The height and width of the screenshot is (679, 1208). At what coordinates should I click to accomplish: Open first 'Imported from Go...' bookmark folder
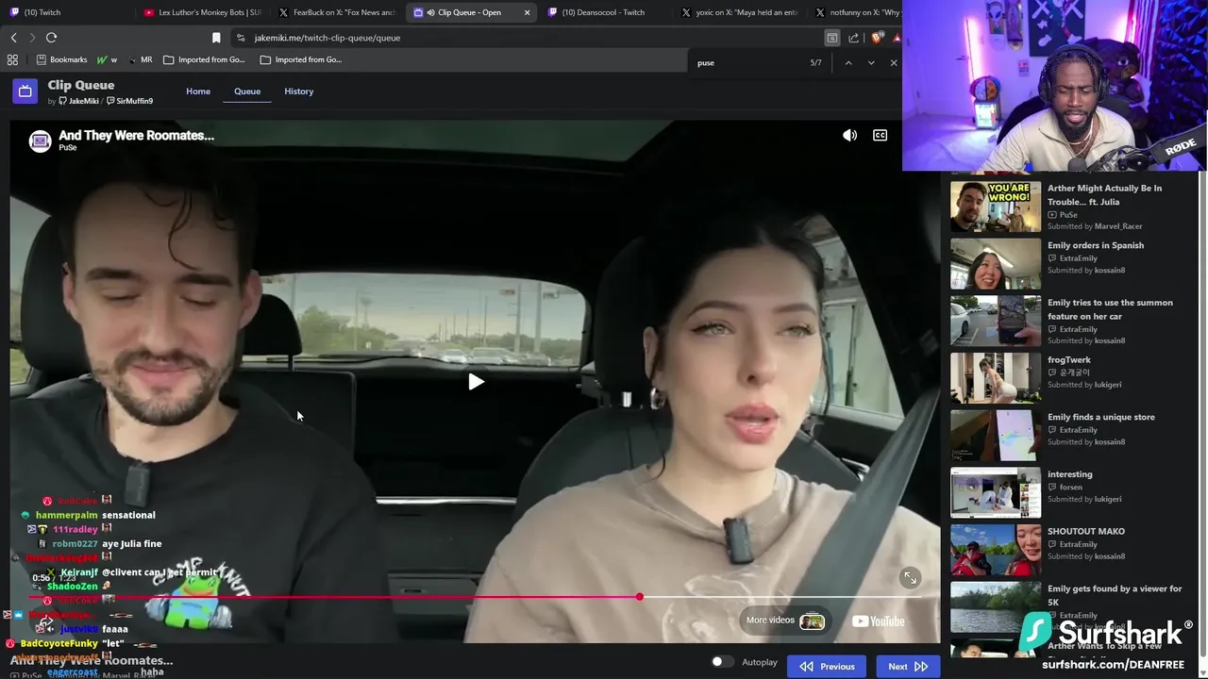click(x=204, y=59)
